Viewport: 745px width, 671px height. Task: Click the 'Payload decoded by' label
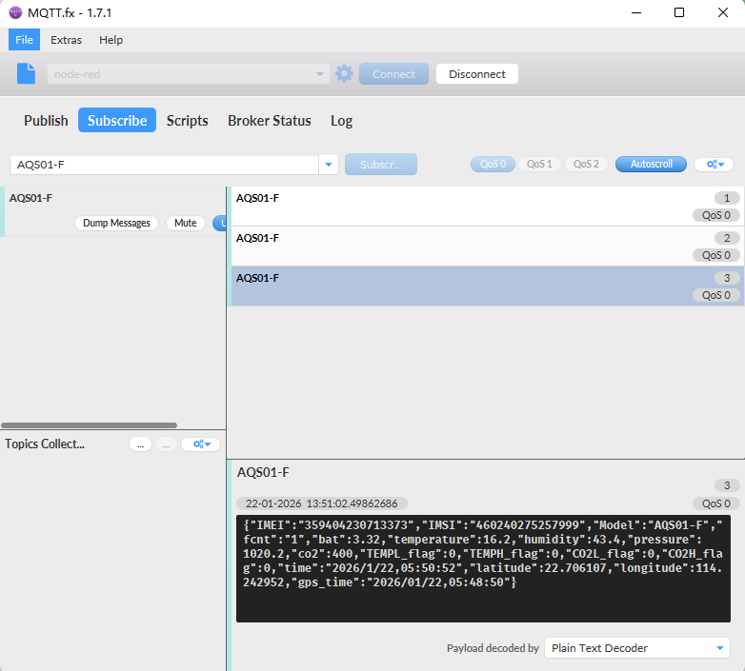point(493,648)
